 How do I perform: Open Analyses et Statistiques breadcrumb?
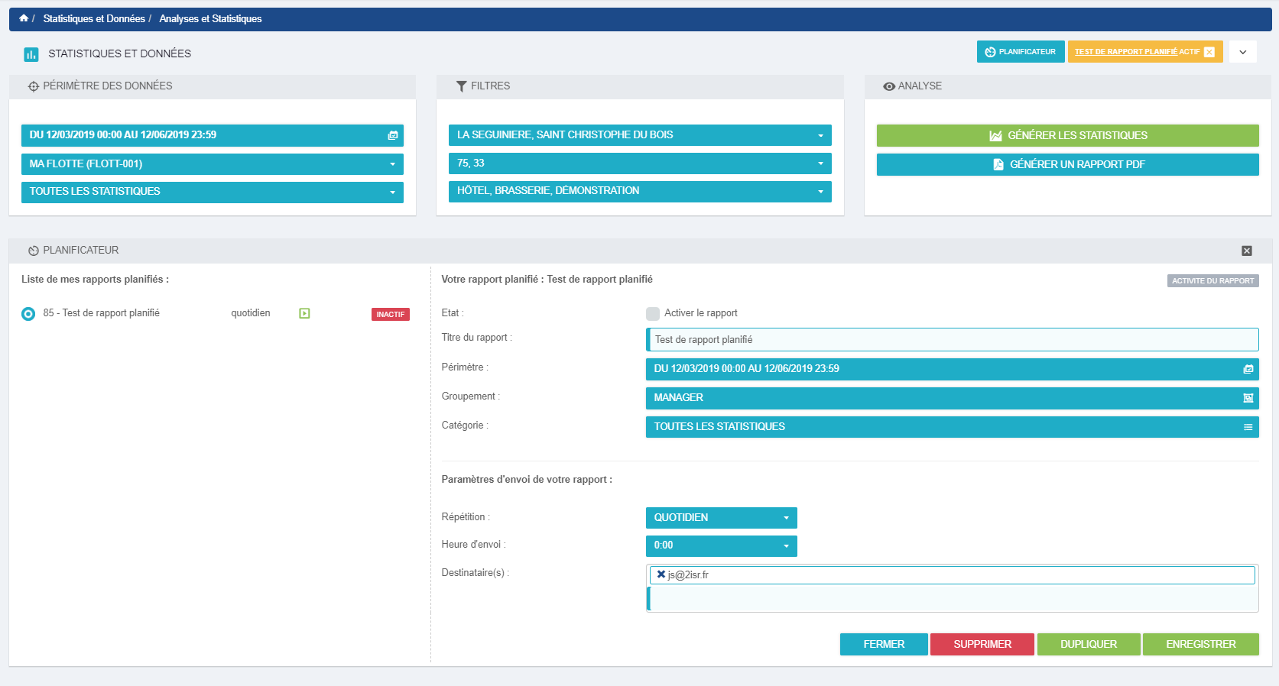210,18
